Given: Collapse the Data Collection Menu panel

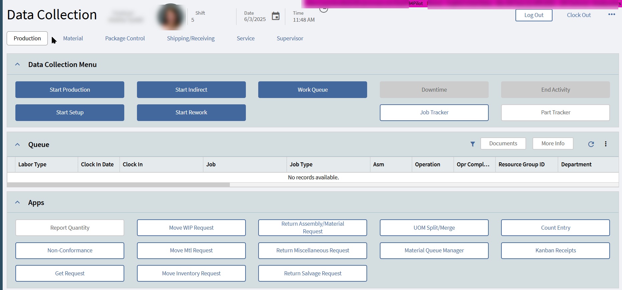Looking at the screenshot, I should click(x=18, y=64).
